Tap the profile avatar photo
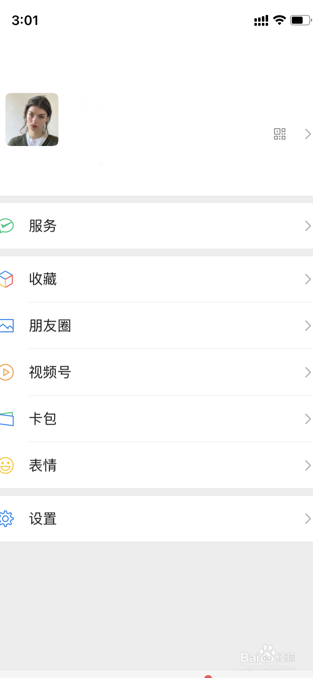 click(x=32, y=119)
